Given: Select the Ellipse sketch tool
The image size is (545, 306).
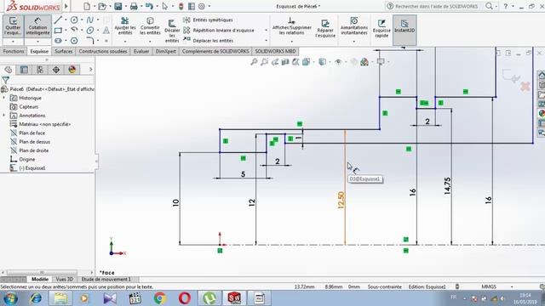Looking at the screenshot, I should [x=90, y=31].
